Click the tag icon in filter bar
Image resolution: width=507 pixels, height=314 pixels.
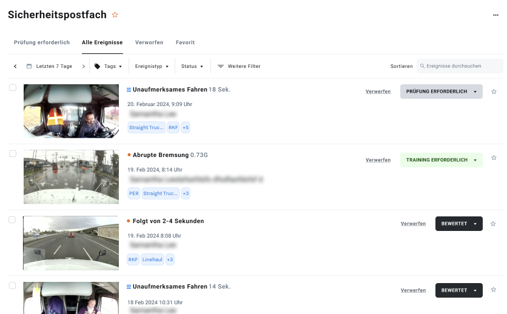[97, 66]
